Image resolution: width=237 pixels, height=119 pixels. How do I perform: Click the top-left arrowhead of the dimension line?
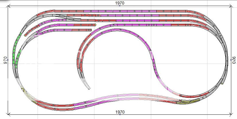click(9, 6)
